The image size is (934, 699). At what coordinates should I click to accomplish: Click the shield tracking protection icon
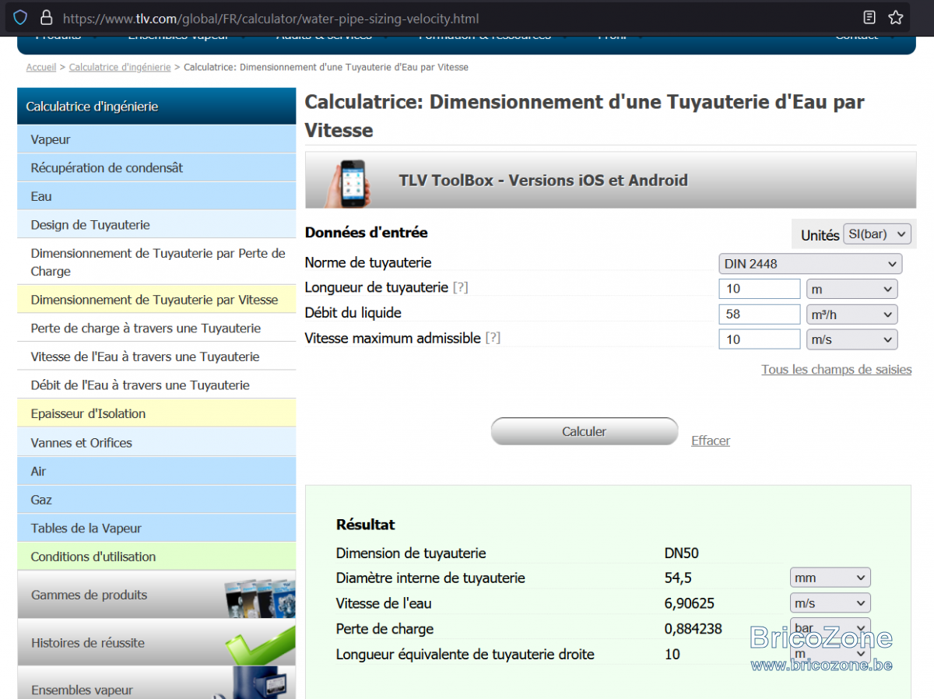click(x=20, y=17)
